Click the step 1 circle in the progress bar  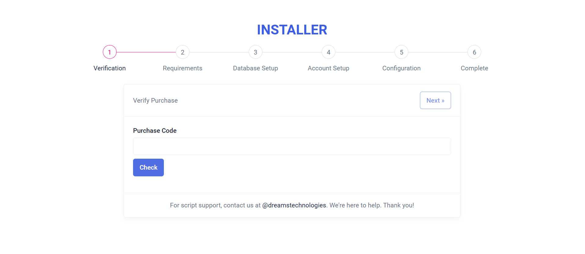(110, 52)
